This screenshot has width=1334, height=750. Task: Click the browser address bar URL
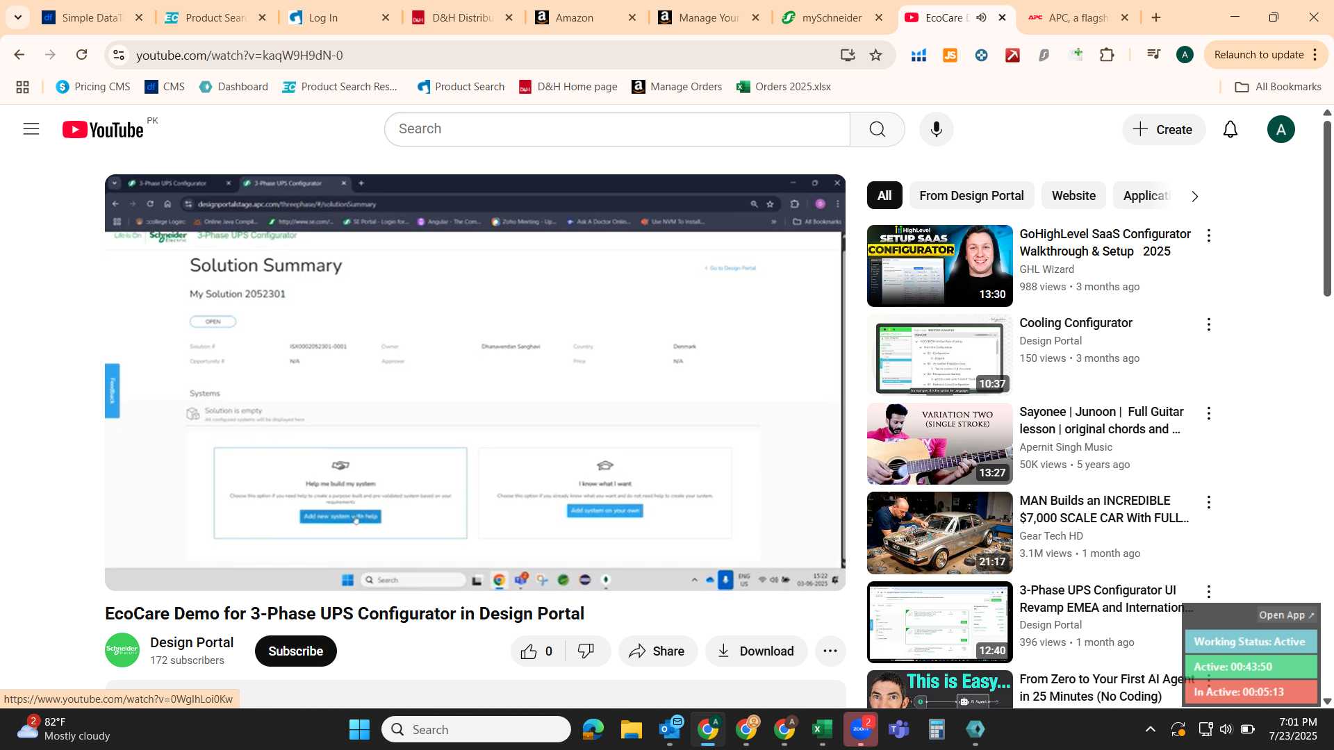click(x=239, y=55)
